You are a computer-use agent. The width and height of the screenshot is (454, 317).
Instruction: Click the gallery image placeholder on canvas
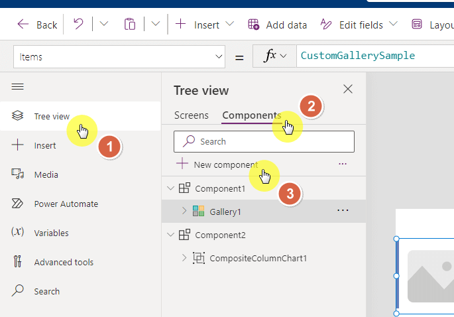coord(431,276)
